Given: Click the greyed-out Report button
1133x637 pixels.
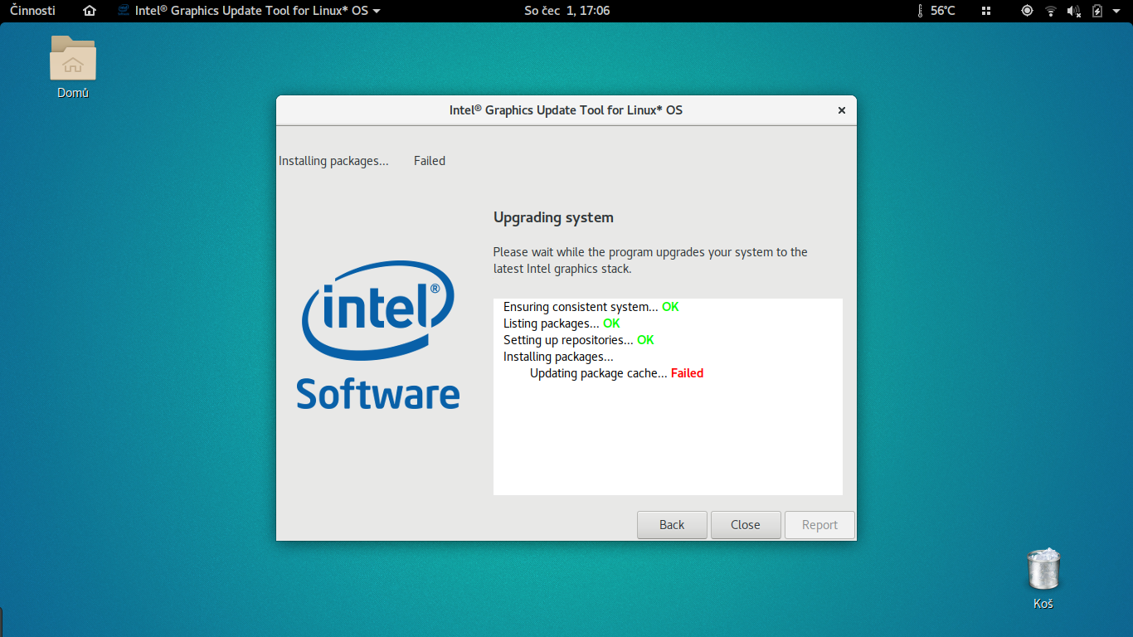Looking at the screenshot, I should click(819, 525).
